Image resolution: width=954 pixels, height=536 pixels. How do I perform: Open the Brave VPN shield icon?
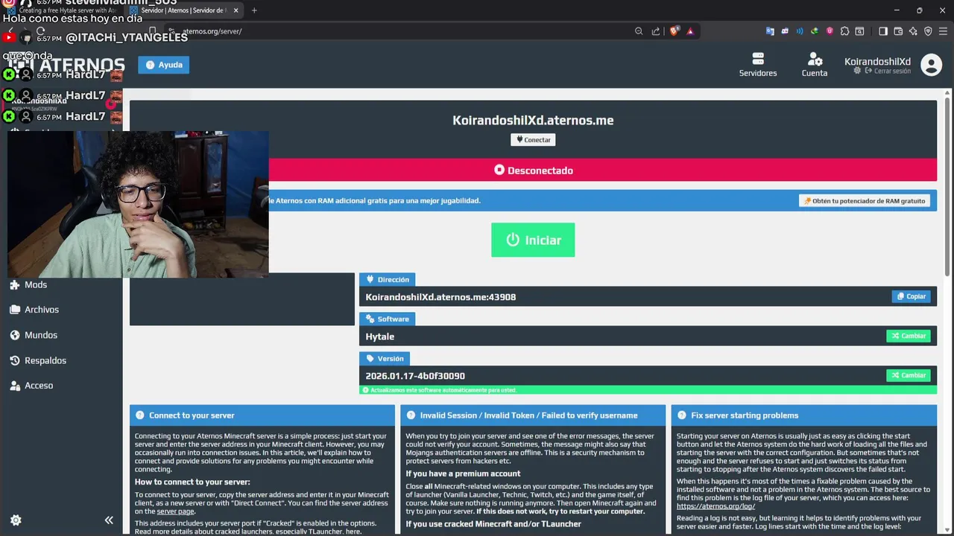(928, 31)
